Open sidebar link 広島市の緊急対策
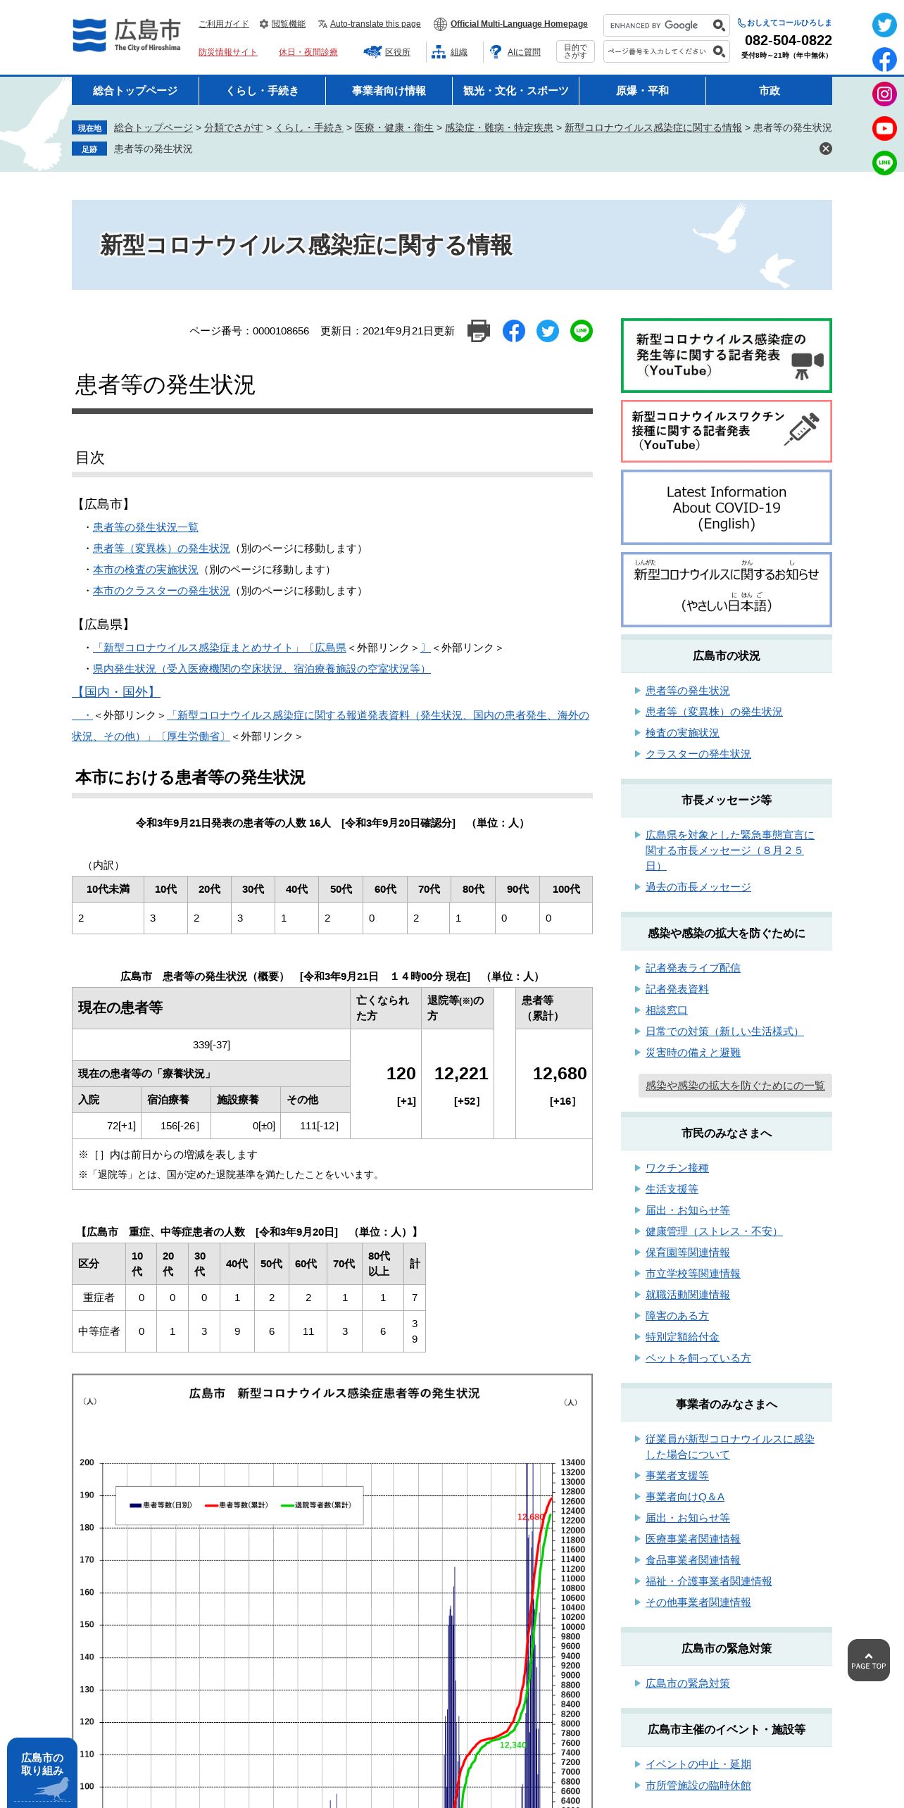This screenshot has width=904, height=1808. [x=687, y=1683]
